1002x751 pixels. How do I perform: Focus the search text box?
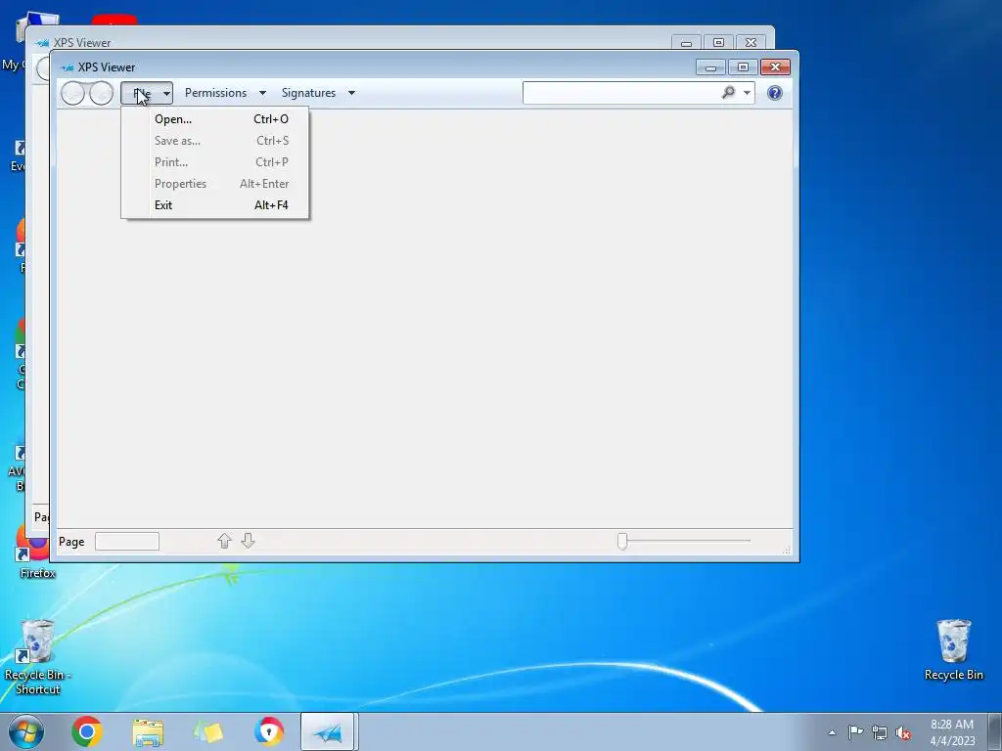pyautogui.click(x=619, y=93)
